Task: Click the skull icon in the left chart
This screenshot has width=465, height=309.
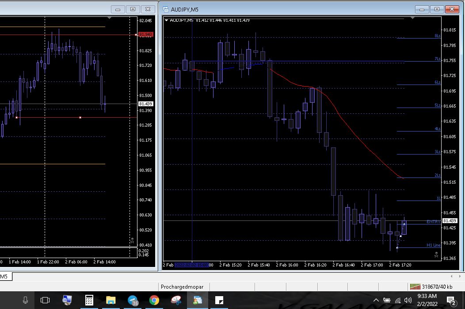Action: tap(132, 240)
